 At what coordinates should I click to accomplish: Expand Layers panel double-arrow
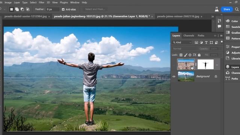[215, 36]
